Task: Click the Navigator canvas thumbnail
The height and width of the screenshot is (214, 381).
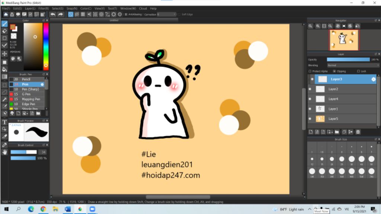Action: tap(343, 40)
